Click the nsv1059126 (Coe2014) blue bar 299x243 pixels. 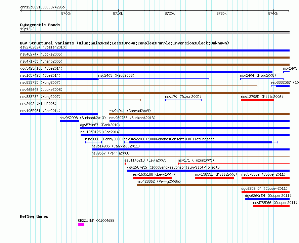point(185,135)
